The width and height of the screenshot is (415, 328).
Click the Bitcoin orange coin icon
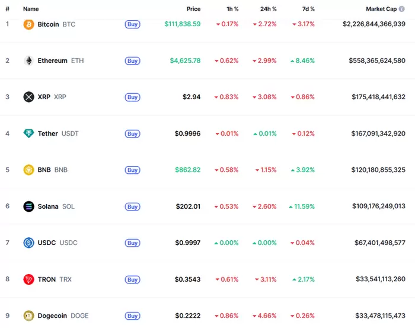28,24
